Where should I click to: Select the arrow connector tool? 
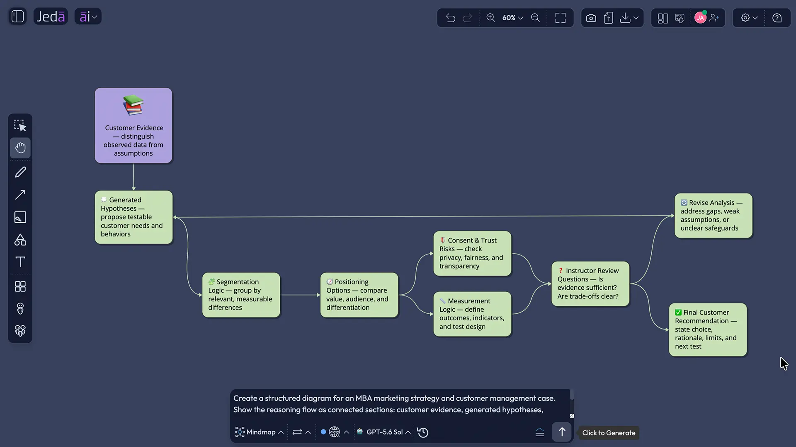tap(20, 195)
